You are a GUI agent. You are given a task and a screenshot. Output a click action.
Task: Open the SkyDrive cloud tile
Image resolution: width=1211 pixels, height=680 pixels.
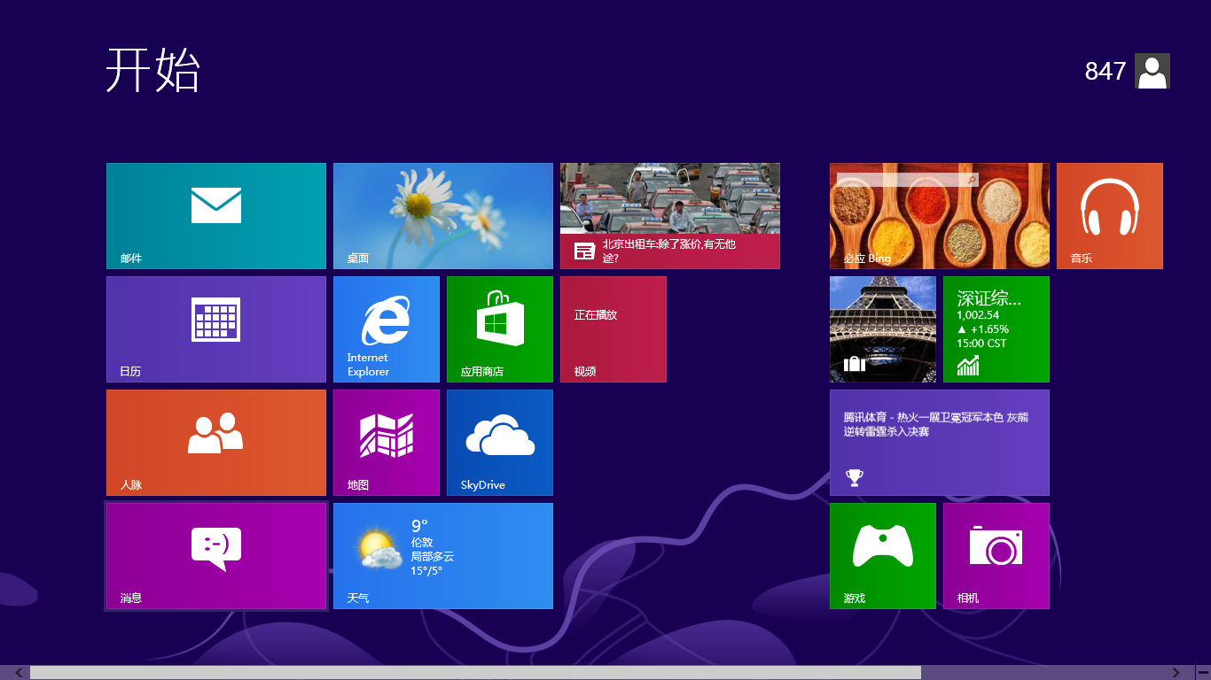[499, 442]
